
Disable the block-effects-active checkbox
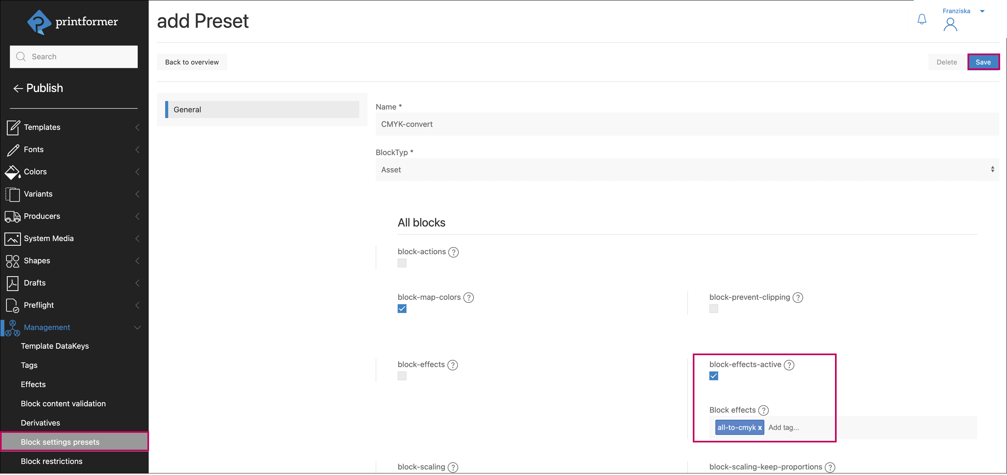click(714, 376)
